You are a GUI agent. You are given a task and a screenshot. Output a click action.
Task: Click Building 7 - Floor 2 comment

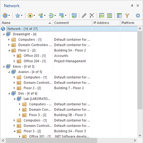[x=69, y=88]
